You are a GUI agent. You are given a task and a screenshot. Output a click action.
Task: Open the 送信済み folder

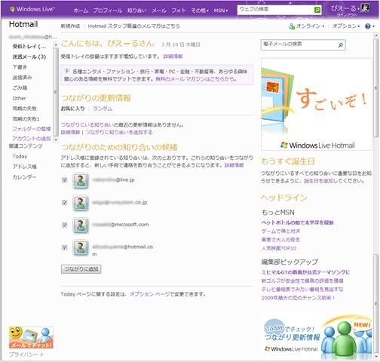(22, 78)
